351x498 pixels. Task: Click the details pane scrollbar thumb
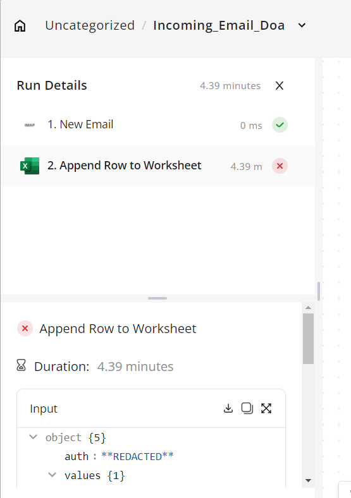point(308,339)
